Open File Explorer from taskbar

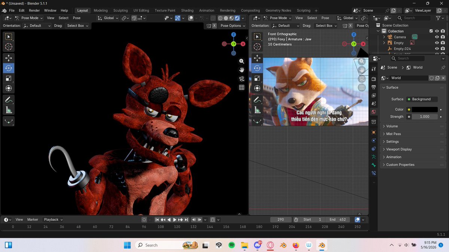(244, 245)
